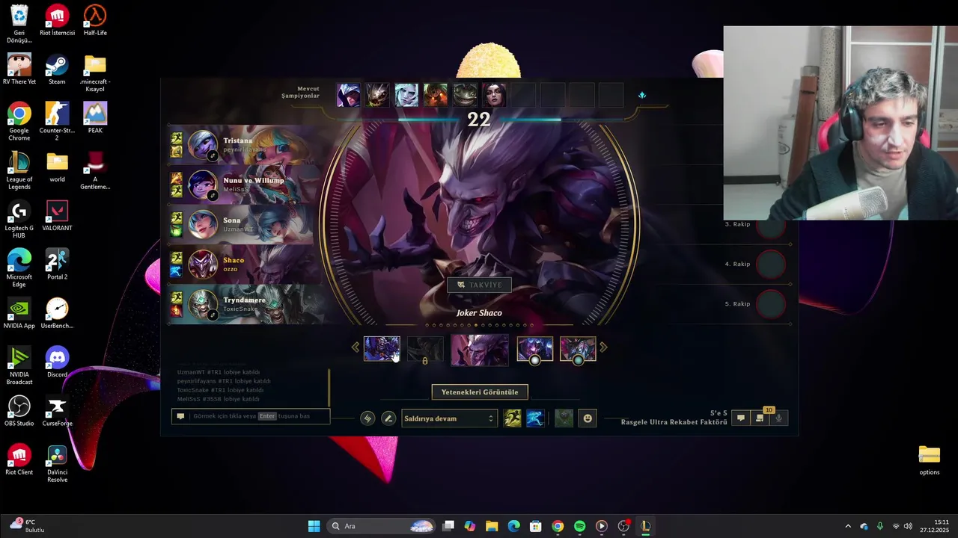Open Riot İstemcisi desktop shortcut

[57, 21]
